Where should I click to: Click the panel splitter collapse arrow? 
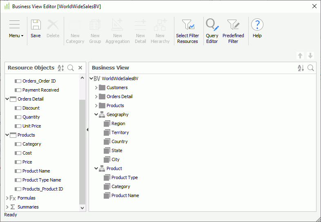point(87,130)
